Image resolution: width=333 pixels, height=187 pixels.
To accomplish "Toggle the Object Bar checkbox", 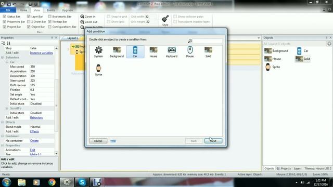I will pos(29,26).
